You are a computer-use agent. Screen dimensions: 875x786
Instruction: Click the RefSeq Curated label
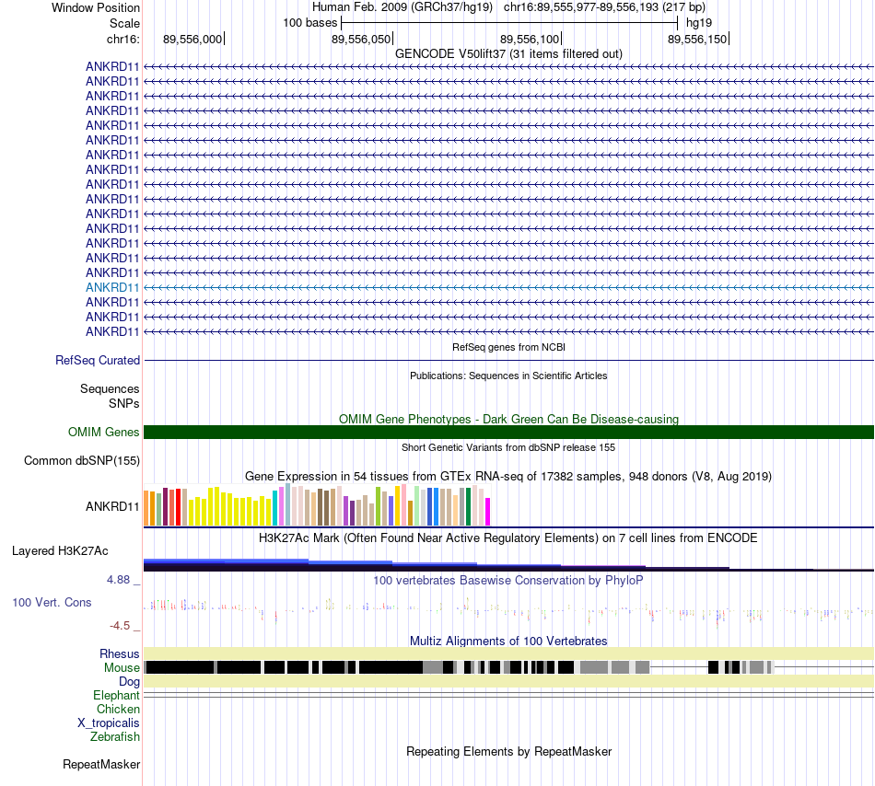[98, 360]
